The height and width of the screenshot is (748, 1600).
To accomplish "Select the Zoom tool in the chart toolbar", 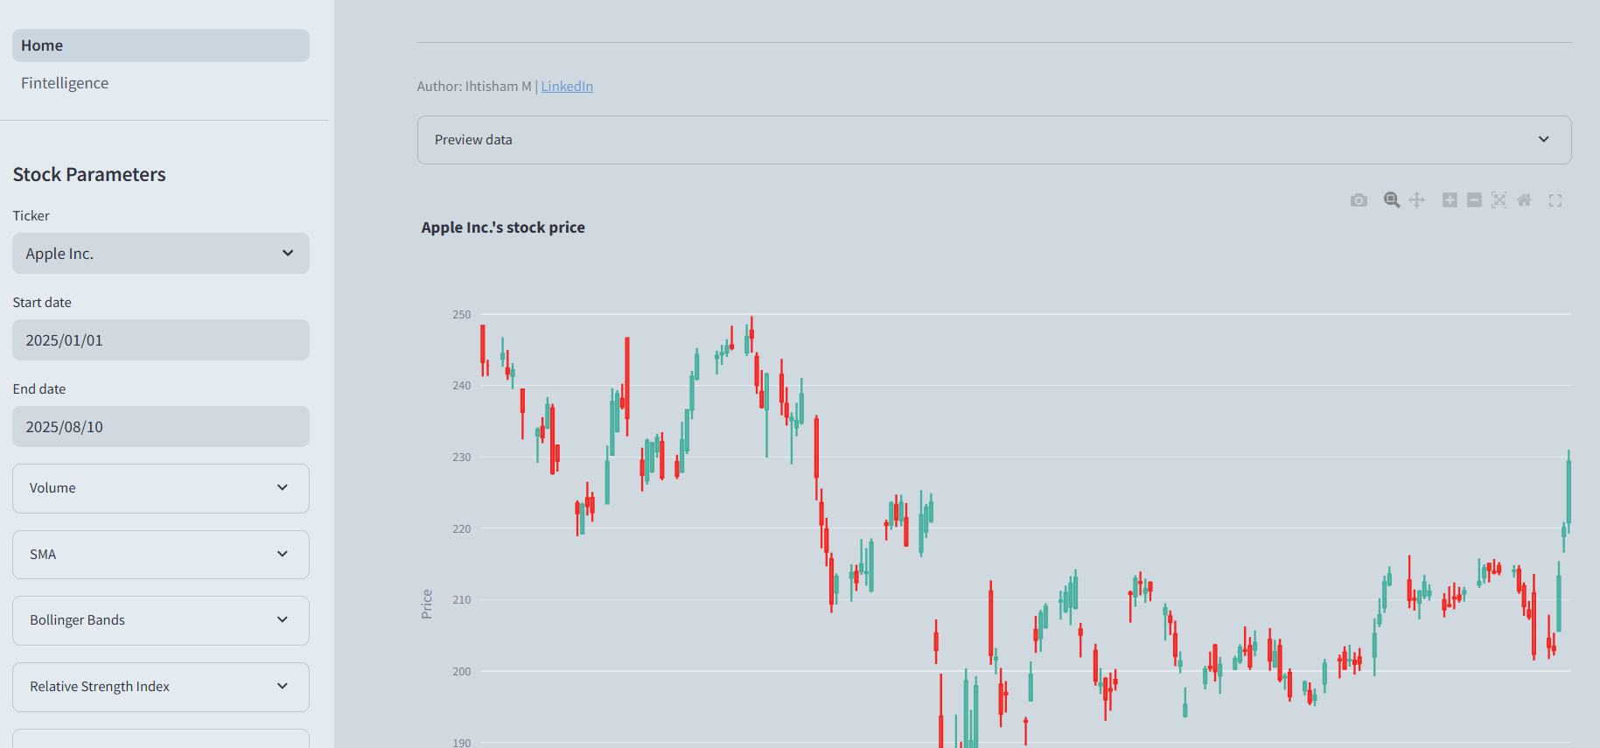I will [x=1391, y=200].
